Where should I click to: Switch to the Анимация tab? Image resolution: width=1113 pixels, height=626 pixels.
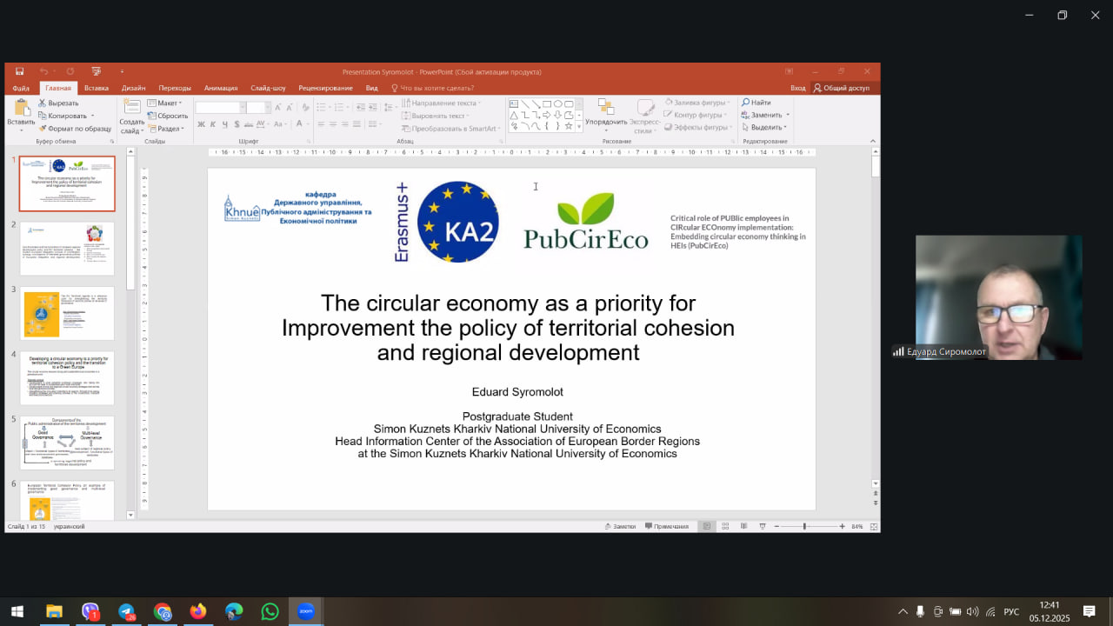click(221, 88)
